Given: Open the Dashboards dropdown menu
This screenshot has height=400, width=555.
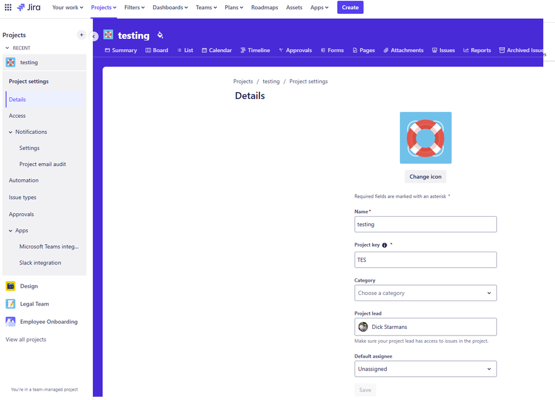Looking at the screenshot, I should pyautogui.click(x=170, y=7).
